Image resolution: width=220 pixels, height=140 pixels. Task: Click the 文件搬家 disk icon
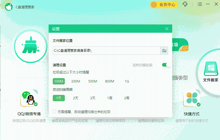point(211,69)
